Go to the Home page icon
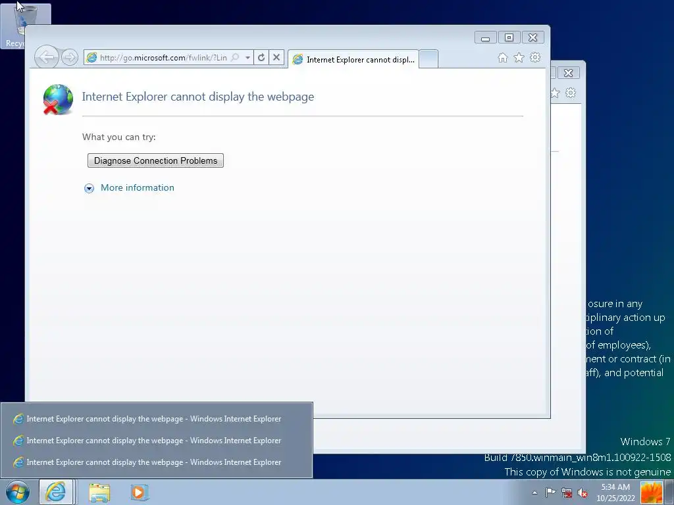This screenshot has width=674, height=505. [502, 58]
